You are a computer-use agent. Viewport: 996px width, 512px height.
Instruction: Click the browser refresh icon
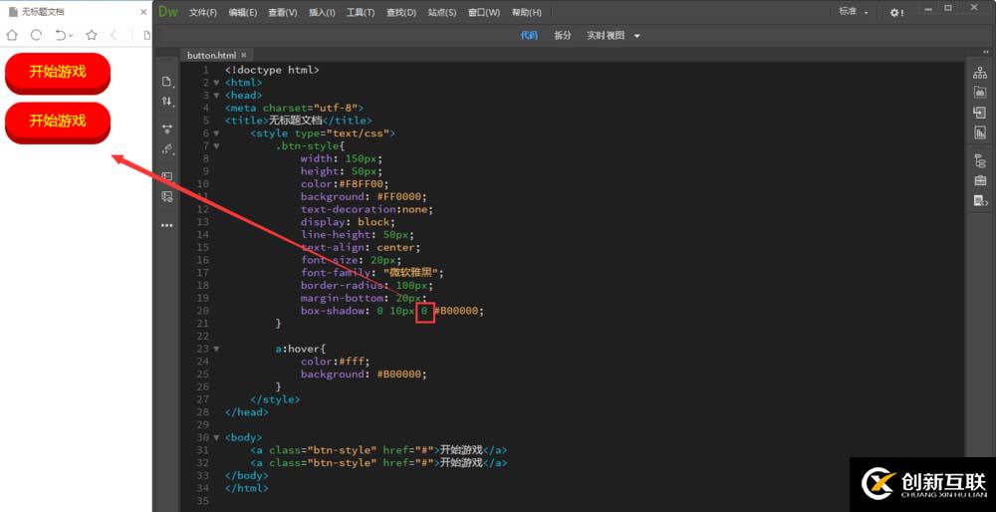pos(36,35)
